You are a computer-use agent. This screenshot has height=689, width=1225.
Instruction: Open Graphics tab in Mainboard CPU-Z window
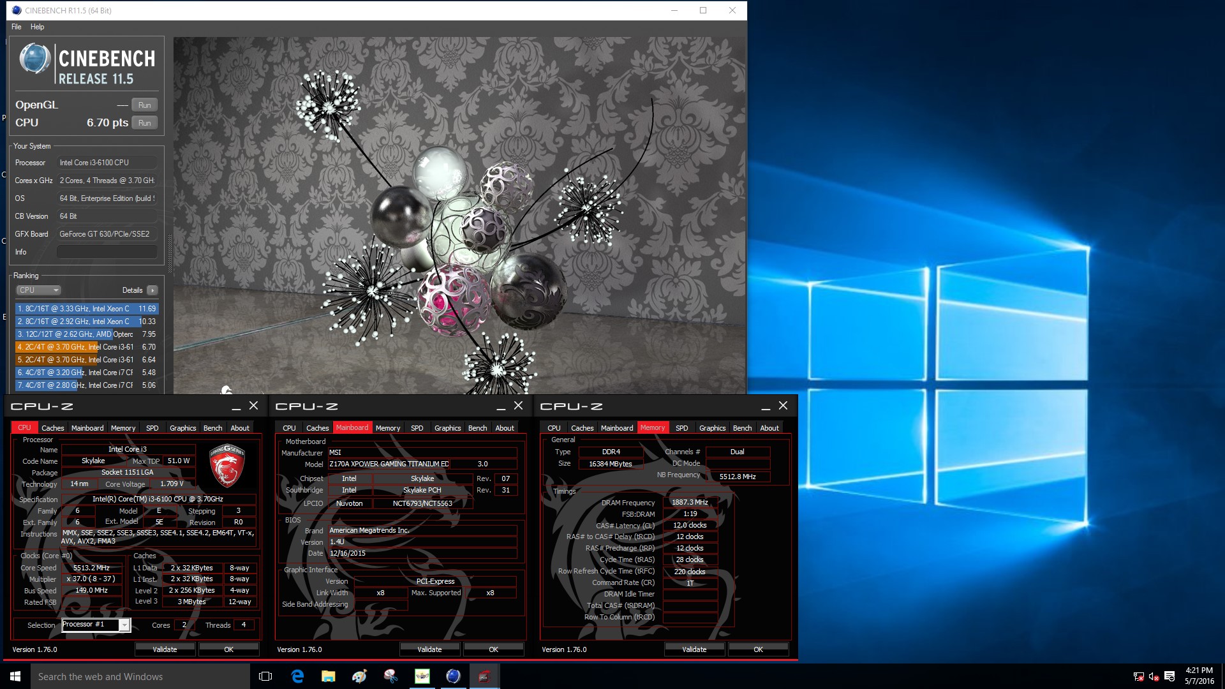[448, 428]
